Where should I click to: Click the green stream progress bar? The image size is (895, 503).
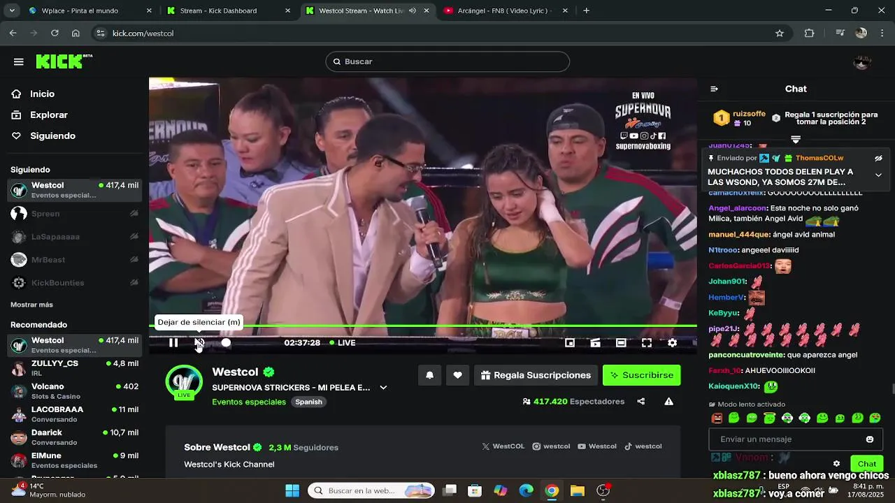coord(423,326)
